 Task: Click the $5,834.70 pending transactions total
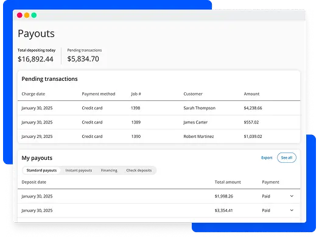(83, 59)
